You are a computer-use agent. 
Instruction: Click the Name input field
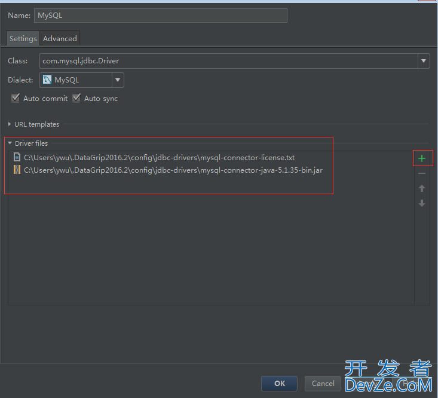pyautogui.click(x=161, y=16)
